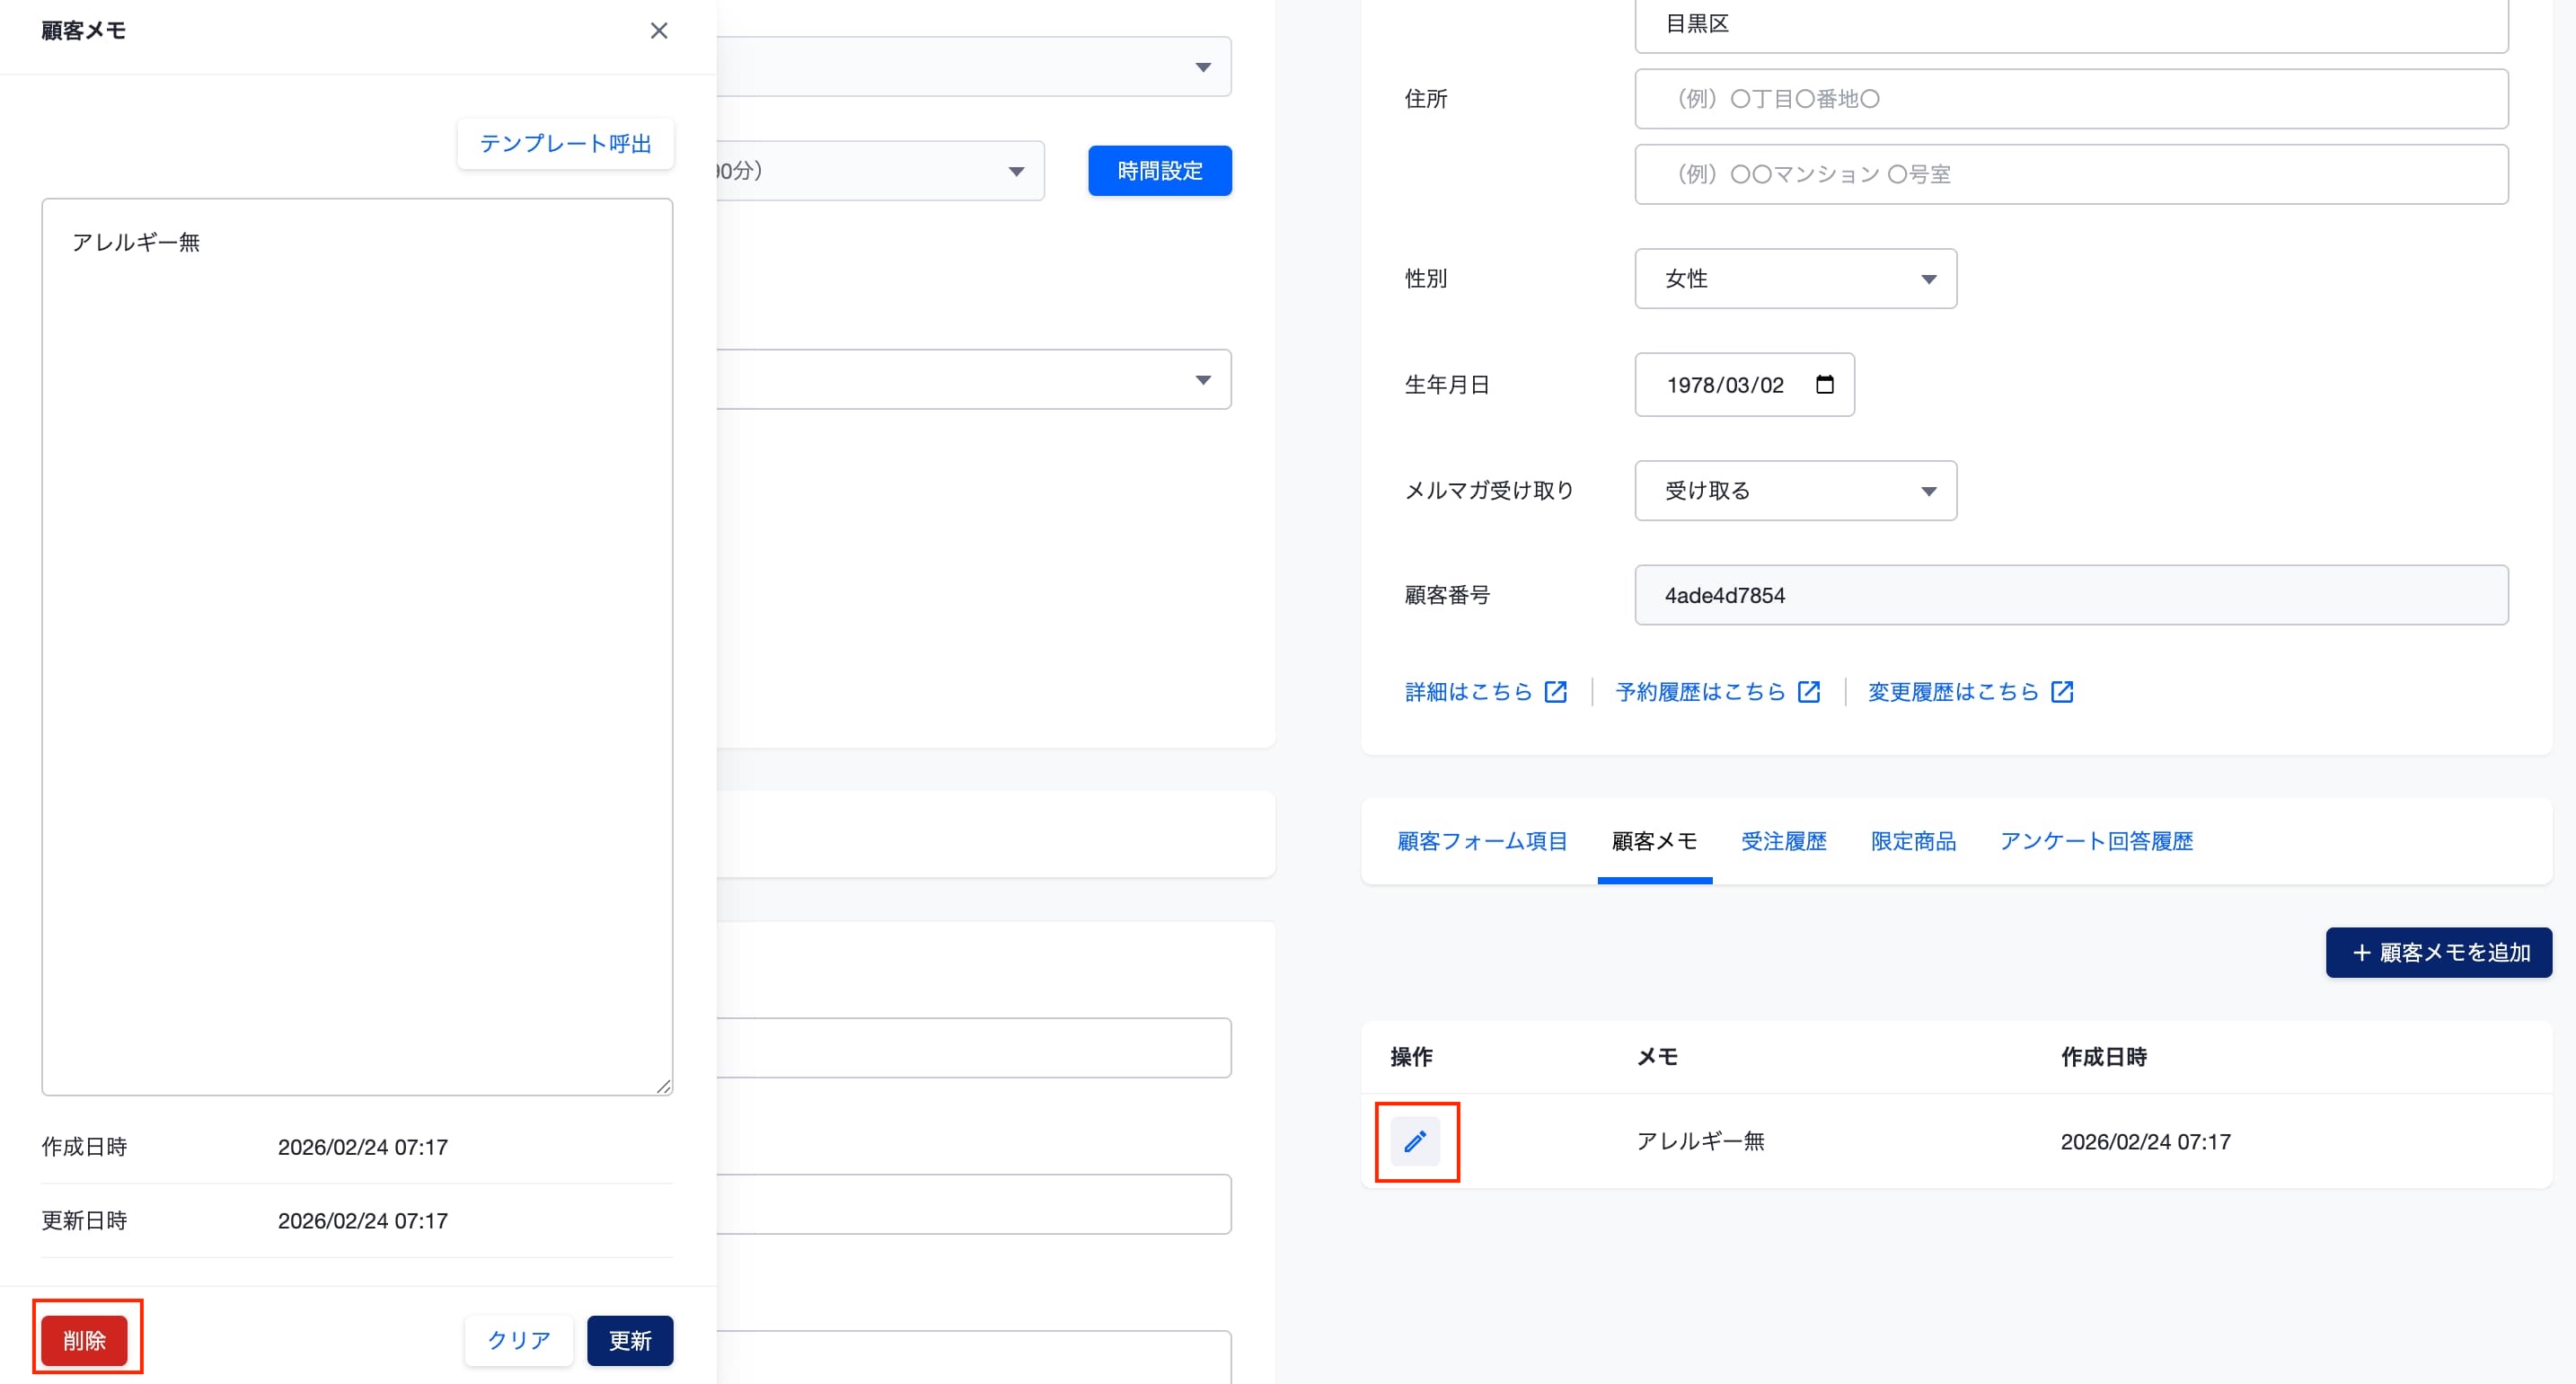The width and height of the screenshot is (2576, 1384).
Task: Open the duration dropdown ending in 分)
Action: 880,170
